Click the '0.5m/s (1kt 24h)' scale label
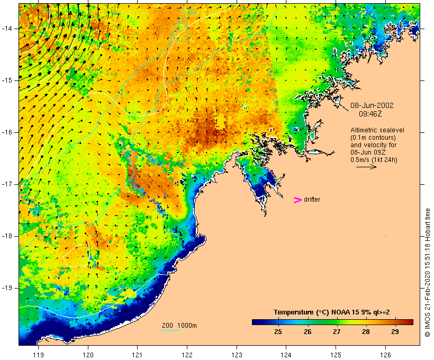Image resolution: width=434 pixels, height=360 pixels. [x=374, y=160]
